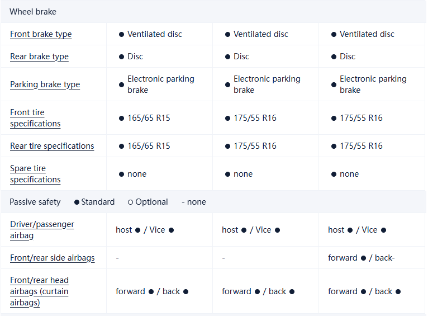Open Front/rear head airbags (curtain airbags) link

pos(39,291)
